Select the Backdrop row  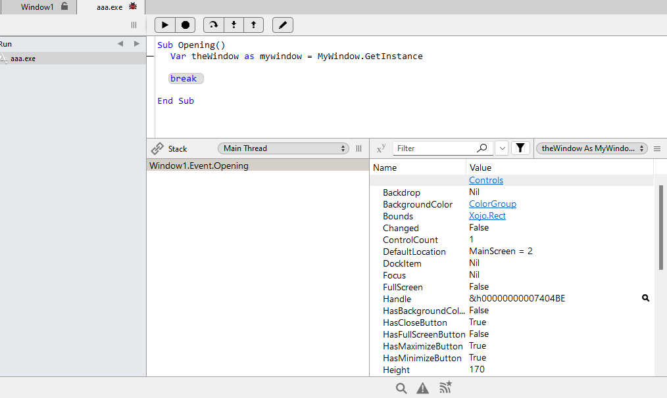click(x=512, y=192)
